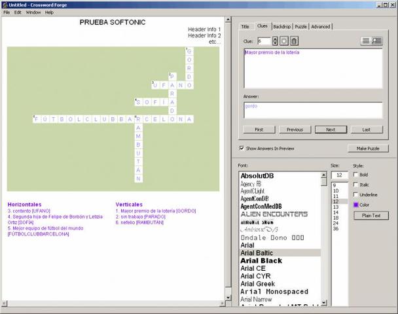Choose font size 14 in list
The width and height of the screenshot is (398, 314).
click(336, 213)
